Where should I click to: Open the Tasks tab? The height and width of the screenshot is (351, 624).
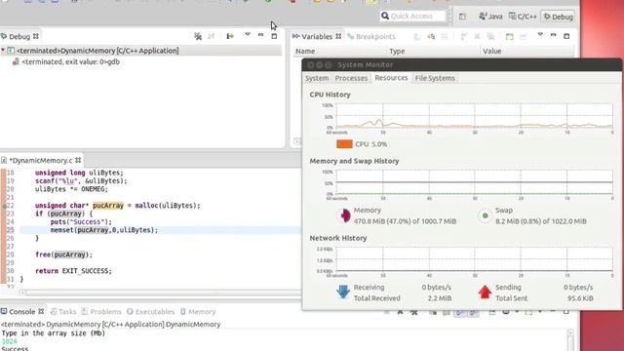coord(63,312)
